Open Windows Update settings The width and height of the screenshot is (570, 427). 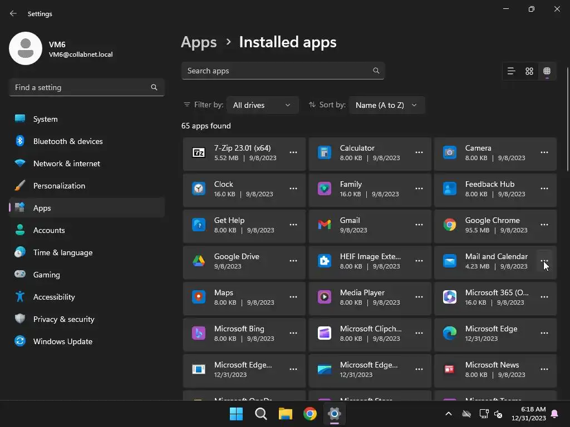click(x=62, y=341)
